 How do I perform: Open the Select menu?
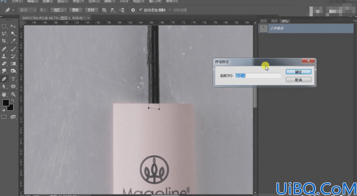[94, 2]
